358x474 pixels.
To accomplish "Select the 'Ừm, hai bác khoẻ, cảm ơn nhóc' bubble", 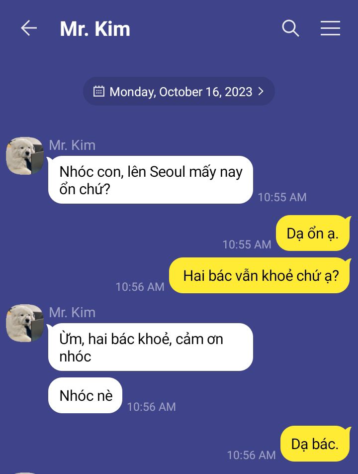I will coord(150,347).
